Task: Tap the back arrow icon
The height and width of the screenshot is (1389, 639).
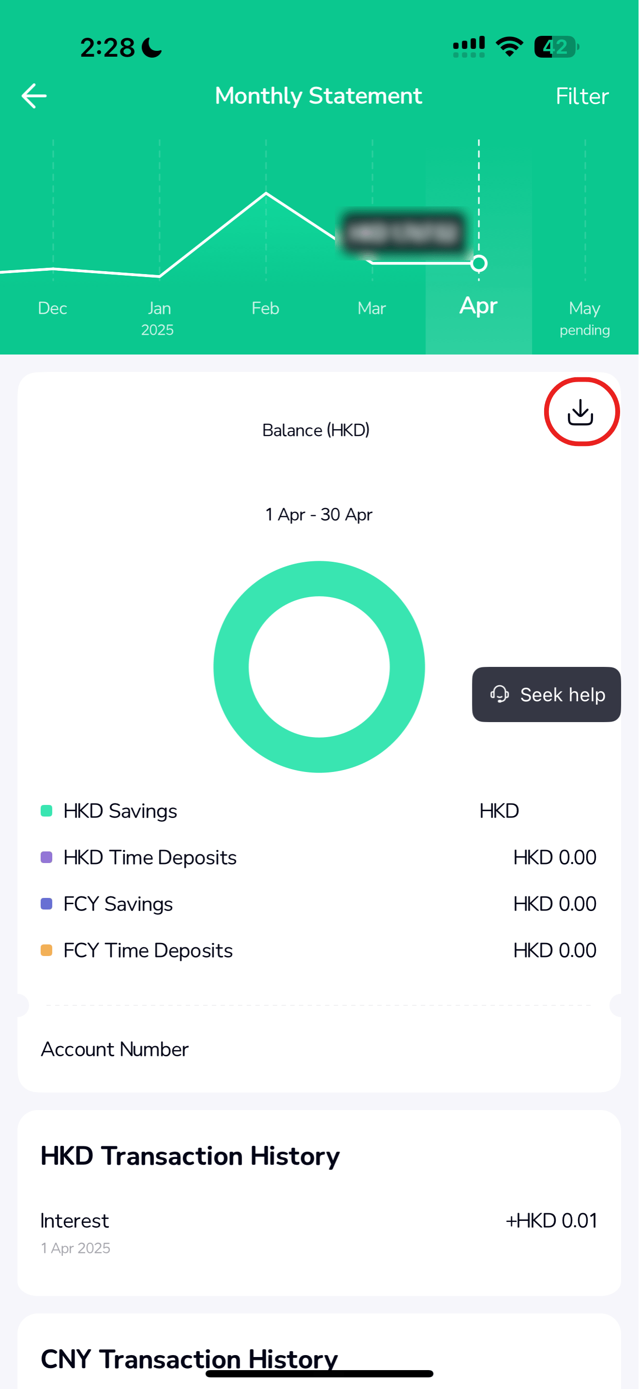Action: (34, 96)
